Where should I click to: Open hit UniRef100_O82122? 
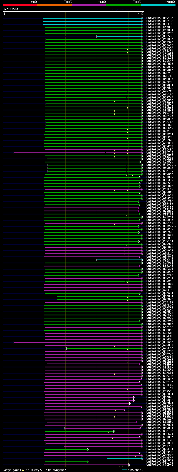[x=160, y=21]
